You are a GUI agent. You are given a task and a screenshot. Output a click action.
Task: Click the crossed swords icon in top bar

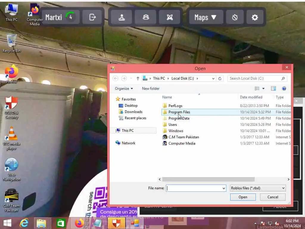click(x=169, y=17)
